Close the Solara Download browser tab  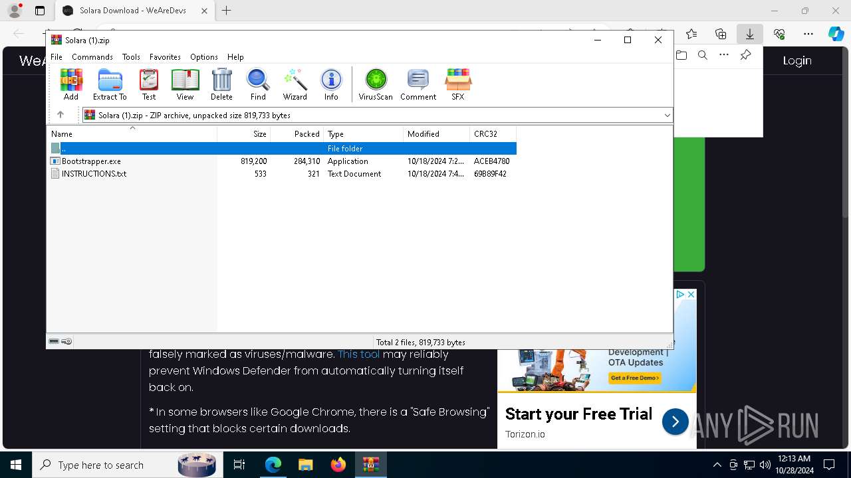[205, 11]
